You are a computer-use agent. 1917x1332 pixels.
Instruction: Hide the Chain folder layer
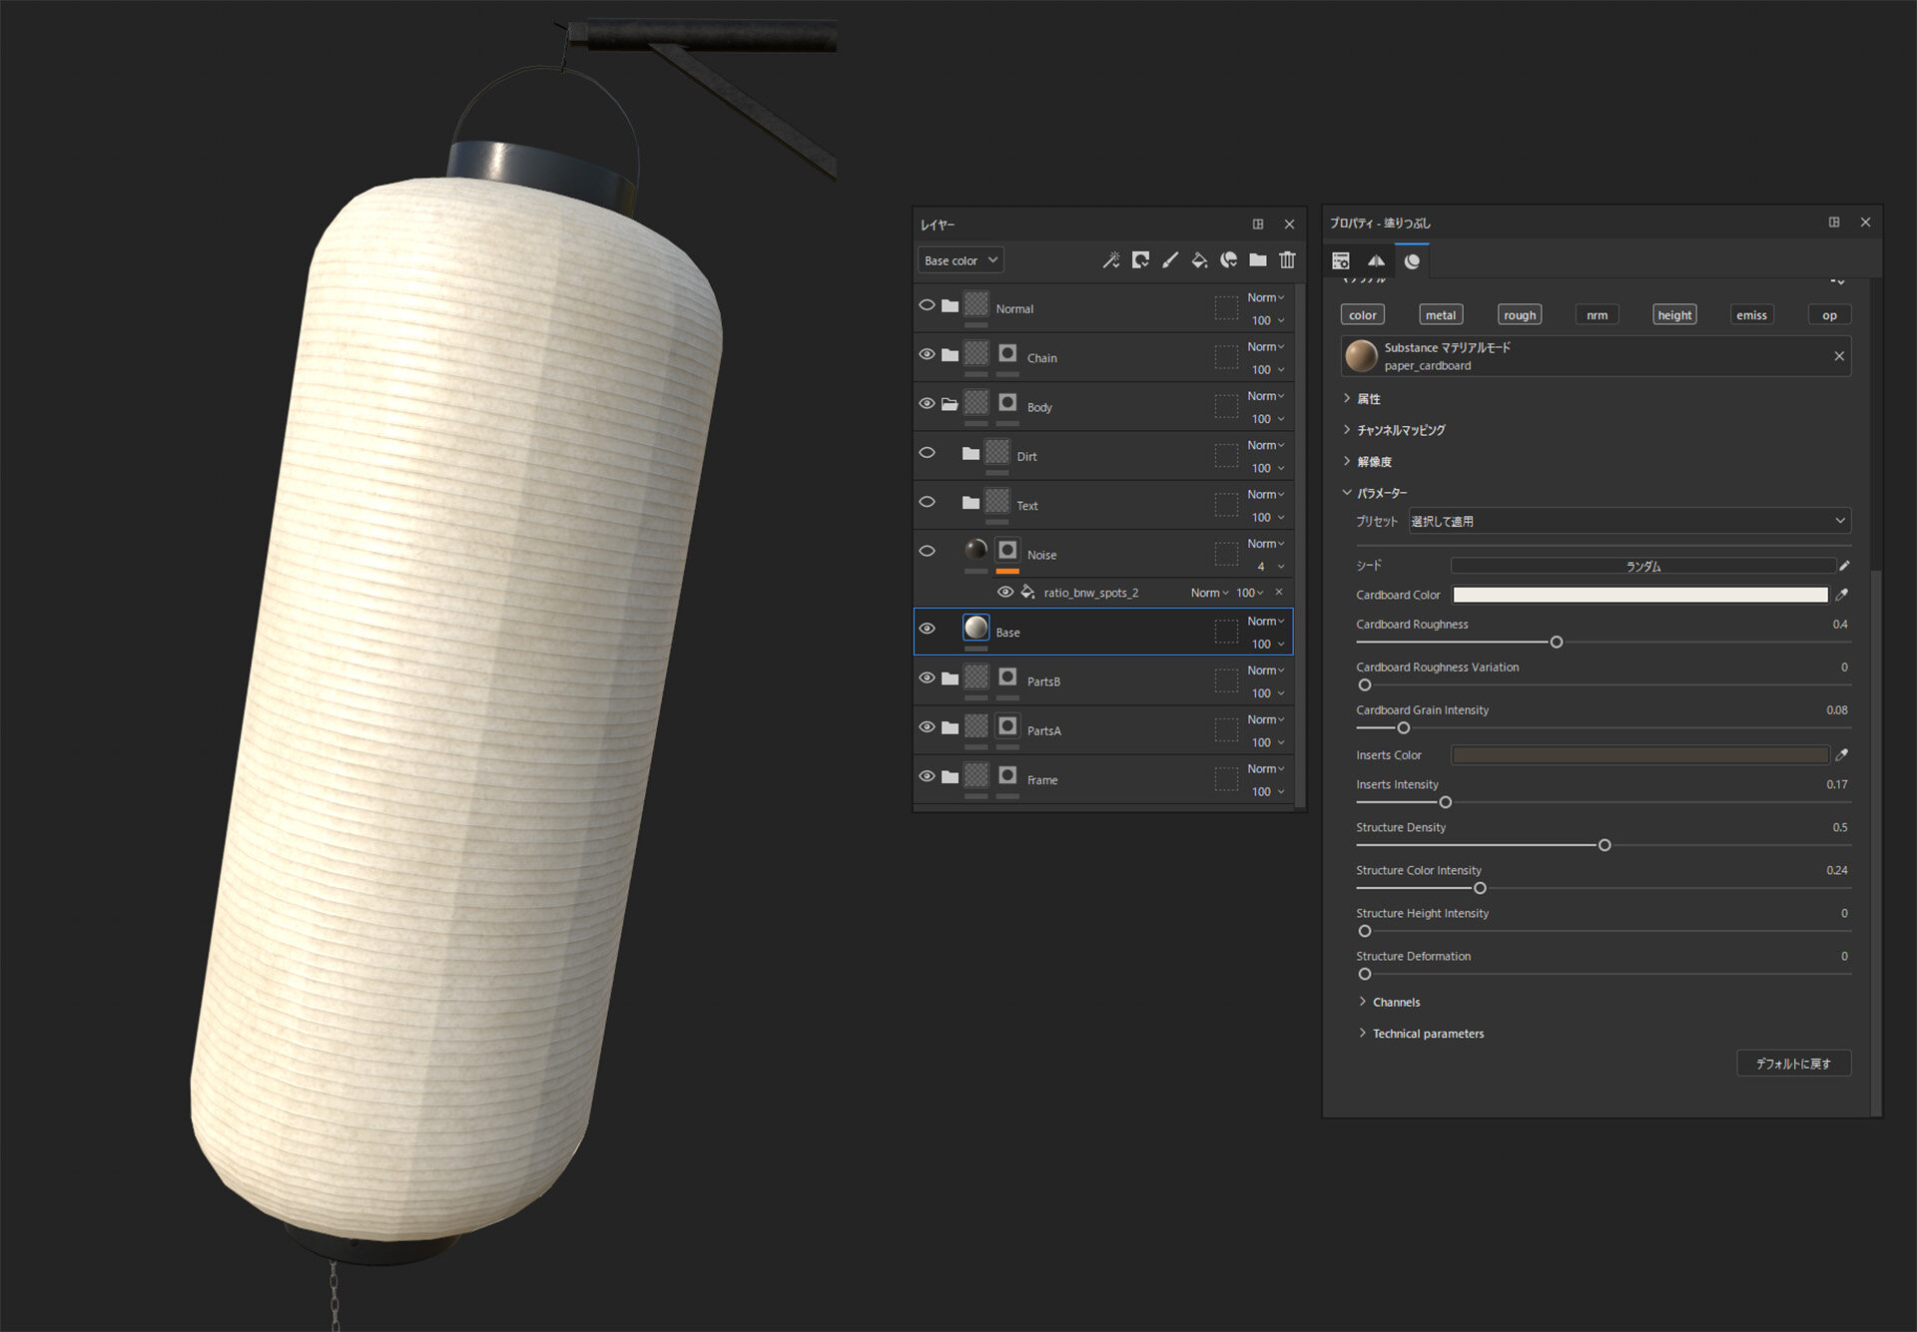pos(927,355)
